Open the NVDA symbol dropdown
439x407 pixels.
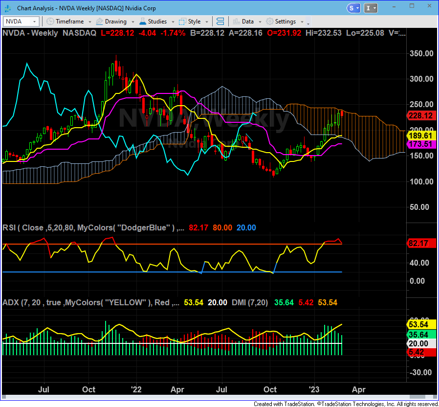(x=34, y=22)
